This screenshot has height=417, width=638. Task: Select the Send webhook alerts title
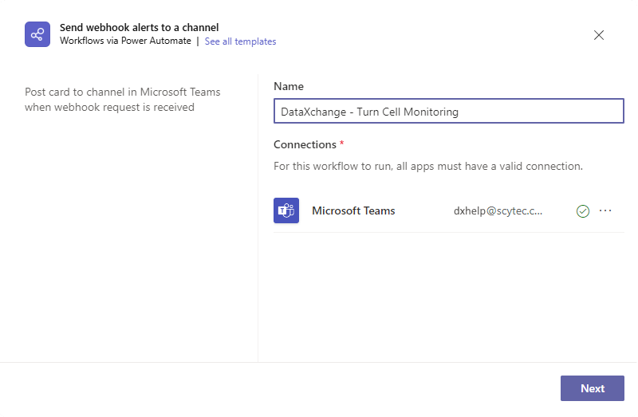(x=139, y=27)
